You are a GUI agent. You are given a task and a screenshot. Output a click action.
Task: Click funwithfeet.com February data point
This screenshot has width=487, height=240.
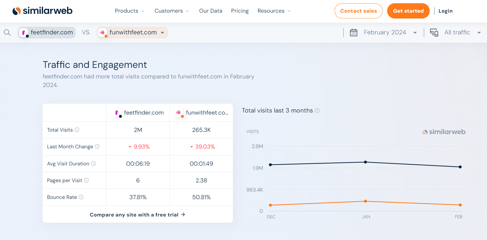[x=460, y=205]
